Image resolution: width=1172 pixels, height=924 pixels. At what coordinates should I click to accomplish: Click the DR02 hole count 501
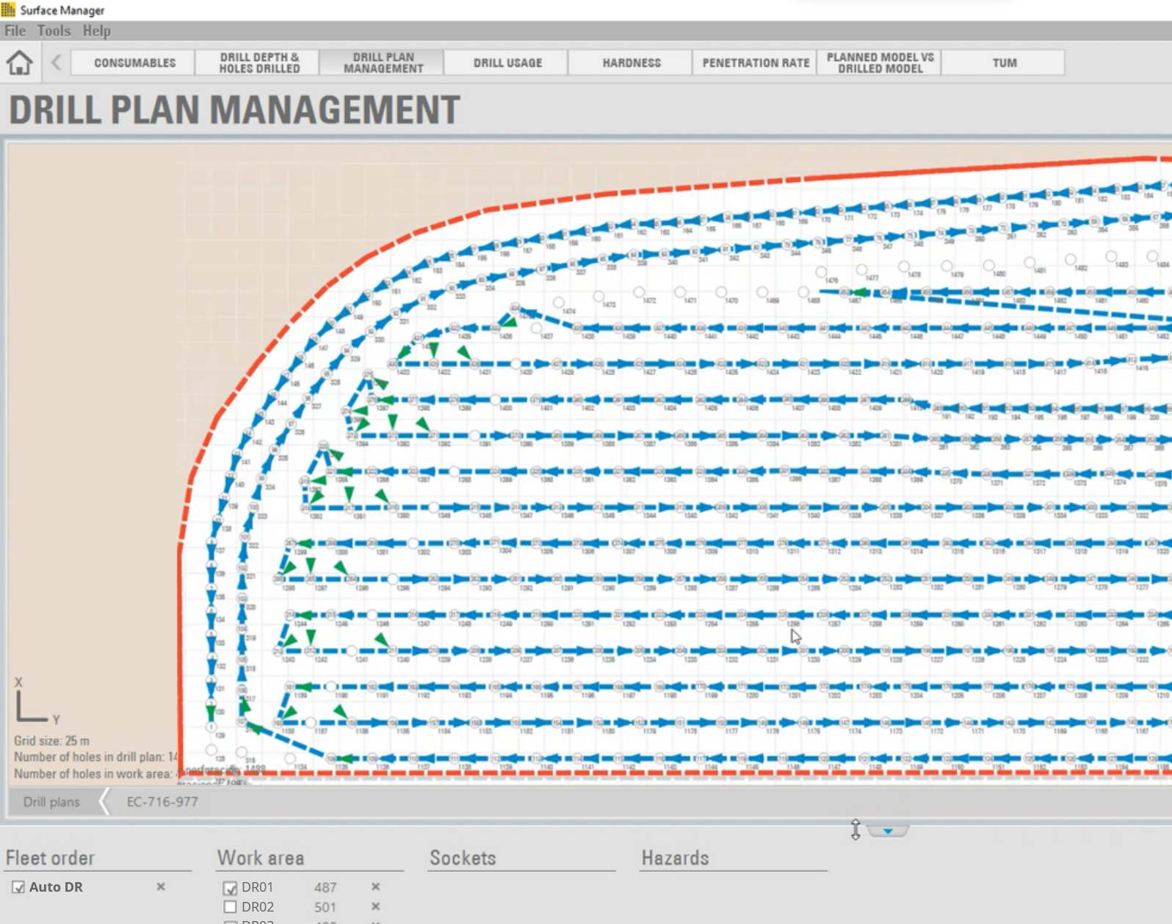pyautogui.click(x=325, y=907)
